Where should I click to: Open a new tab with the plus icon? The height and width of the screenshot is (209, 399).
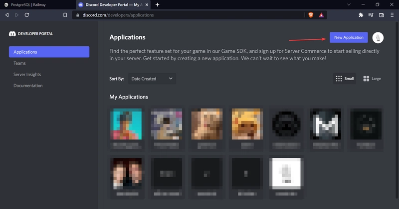coord(157,4)
